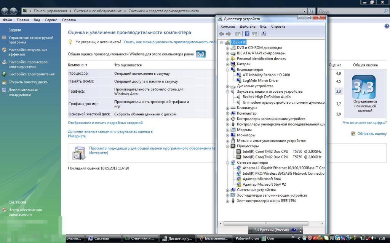Viewport: 390px width, 243px height.
Task: Open the Файл menu in performance window
Action: [x=8, y=20]
